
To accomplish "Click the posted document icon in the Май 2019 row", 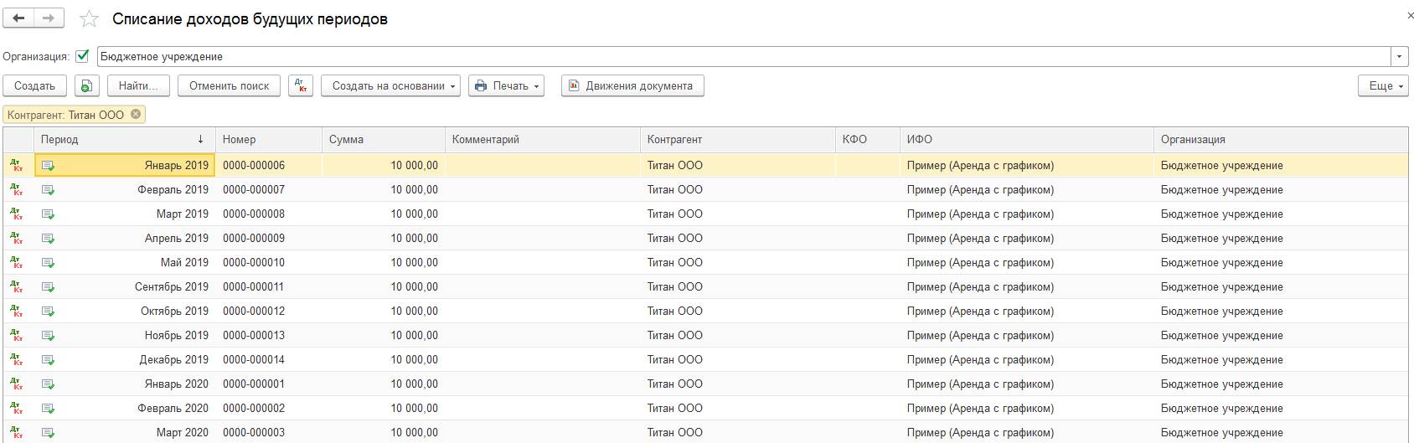I will 49,263.
